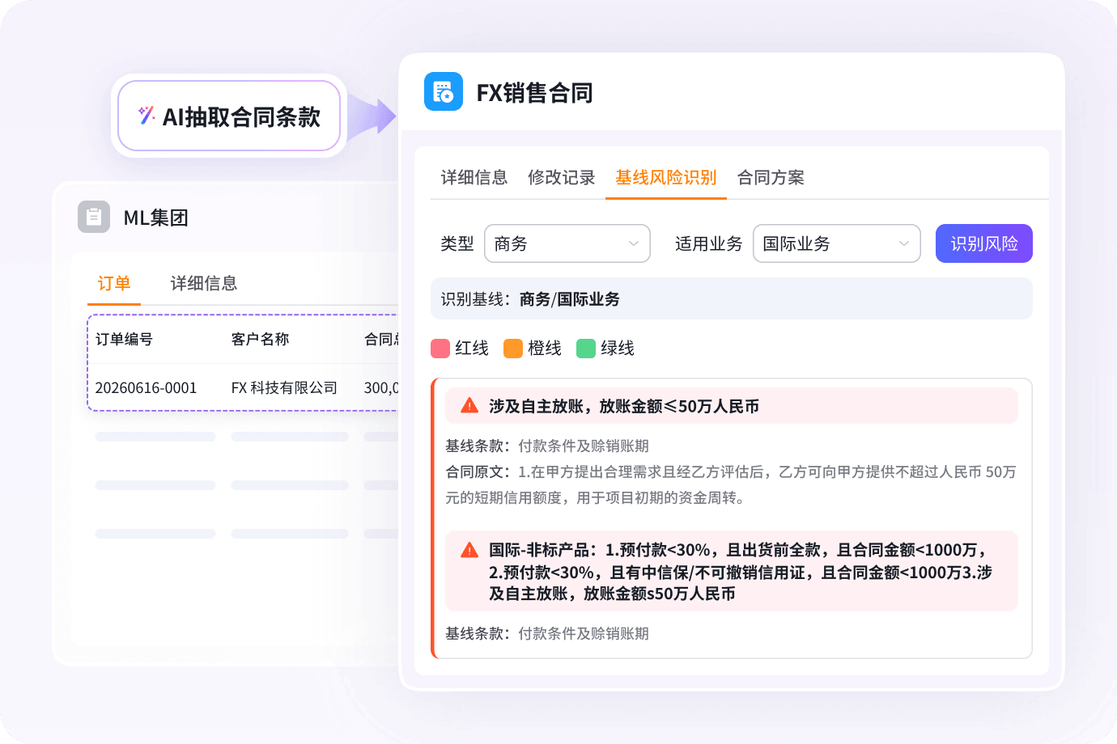Viewport: 1117px width, 744px height.
Task: Click warning triangle beside 涉及自主放账 alert
Action: pyautogui.click(x=469, y=406)
